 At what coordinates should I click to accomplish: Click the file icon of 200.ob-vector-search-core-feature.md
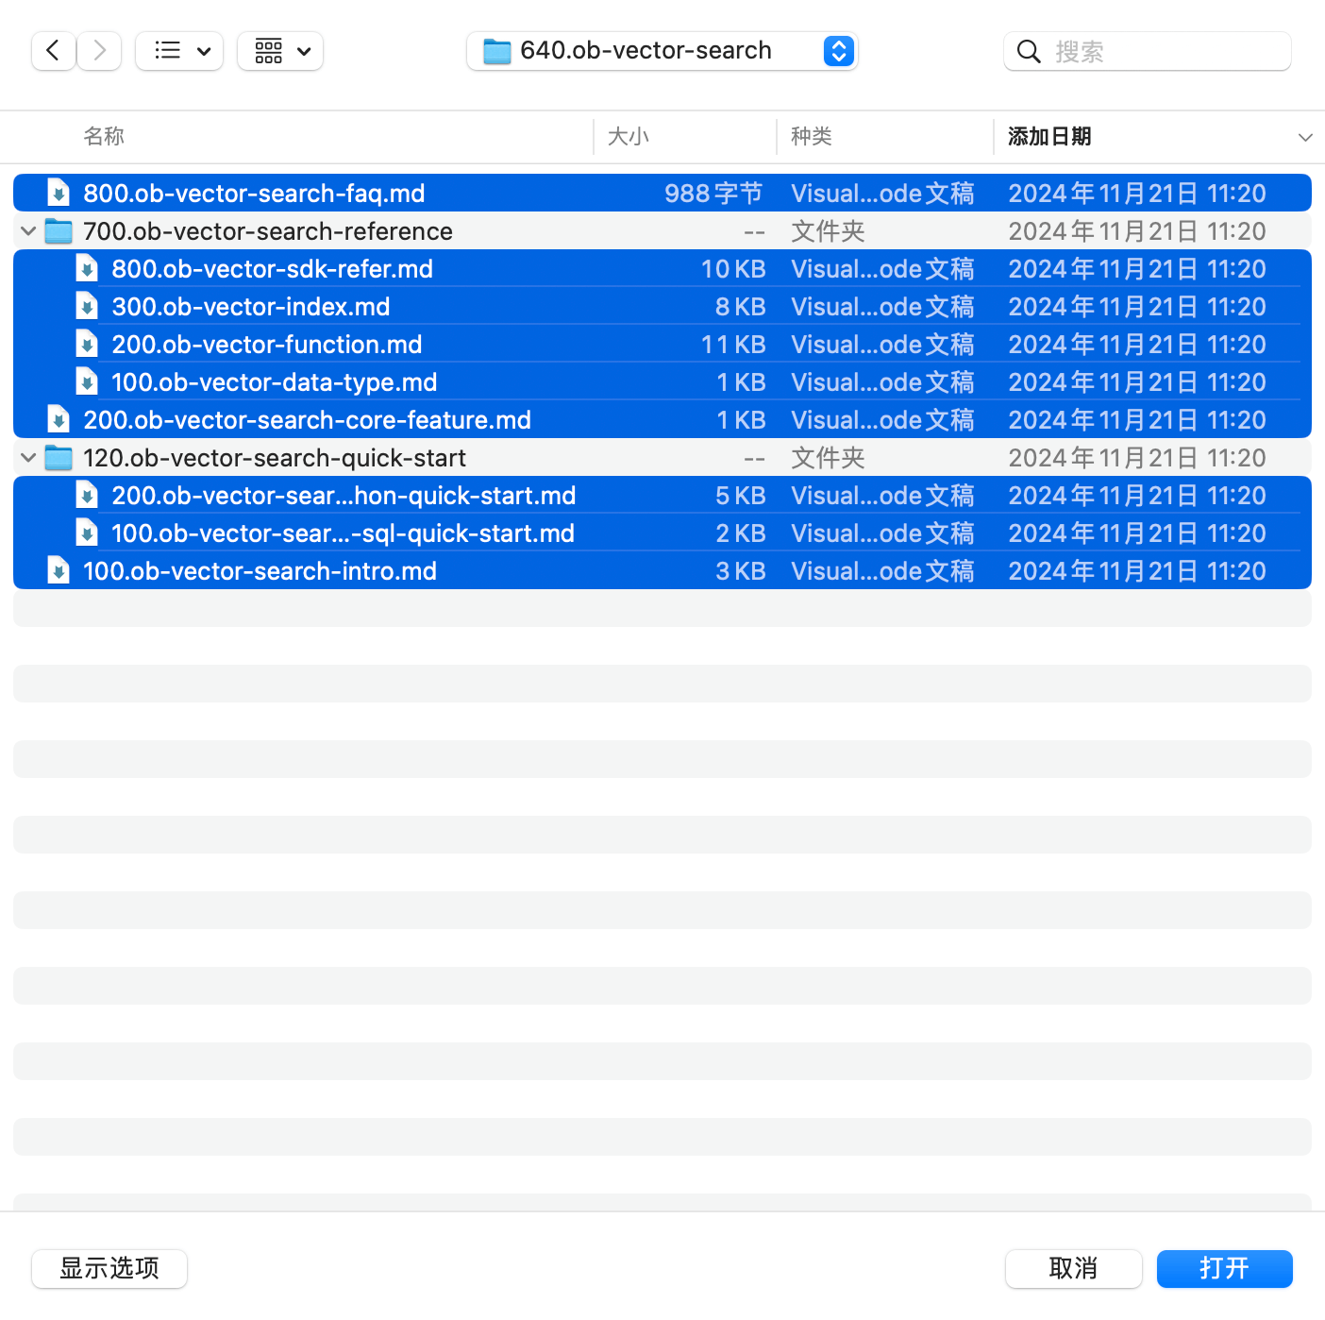[59, 420]
